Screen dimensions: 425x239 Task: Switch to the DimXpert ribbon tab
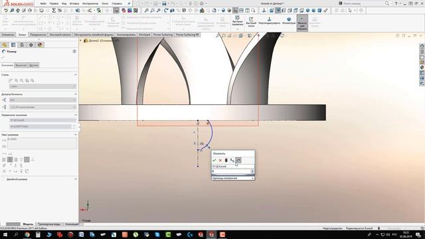tap(144, 35)
